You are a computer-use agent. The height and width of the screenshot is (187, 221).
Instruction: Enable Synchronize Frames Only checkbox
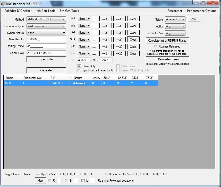[x=79, y=70]
